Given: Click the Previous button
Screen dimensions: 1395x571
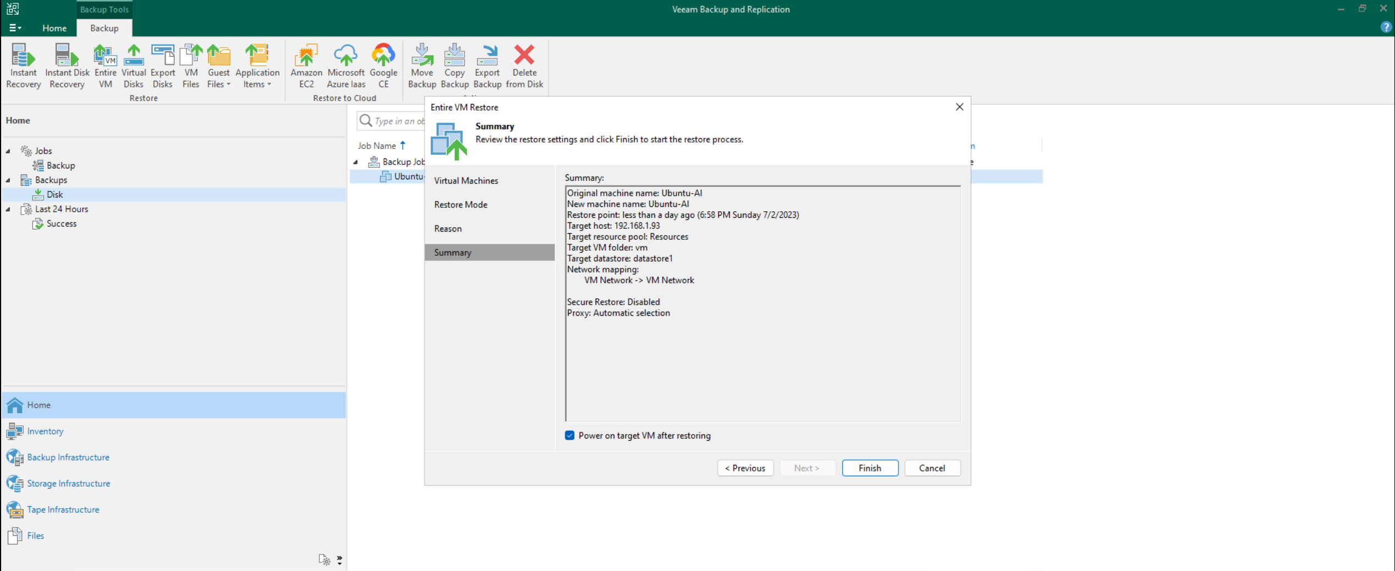Looking at the screenshot, I should point(745,468).
